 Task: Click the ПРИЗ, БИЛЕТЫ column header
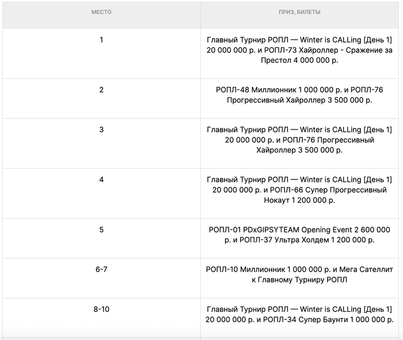tap(299, 12)
